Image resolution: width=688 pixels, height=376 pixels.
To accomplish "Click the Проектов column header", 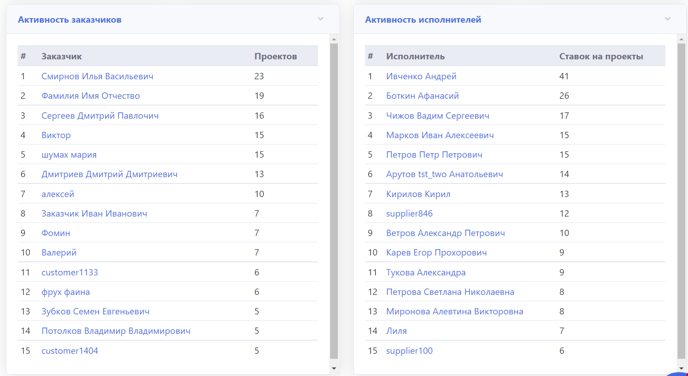I will [275, 56].
